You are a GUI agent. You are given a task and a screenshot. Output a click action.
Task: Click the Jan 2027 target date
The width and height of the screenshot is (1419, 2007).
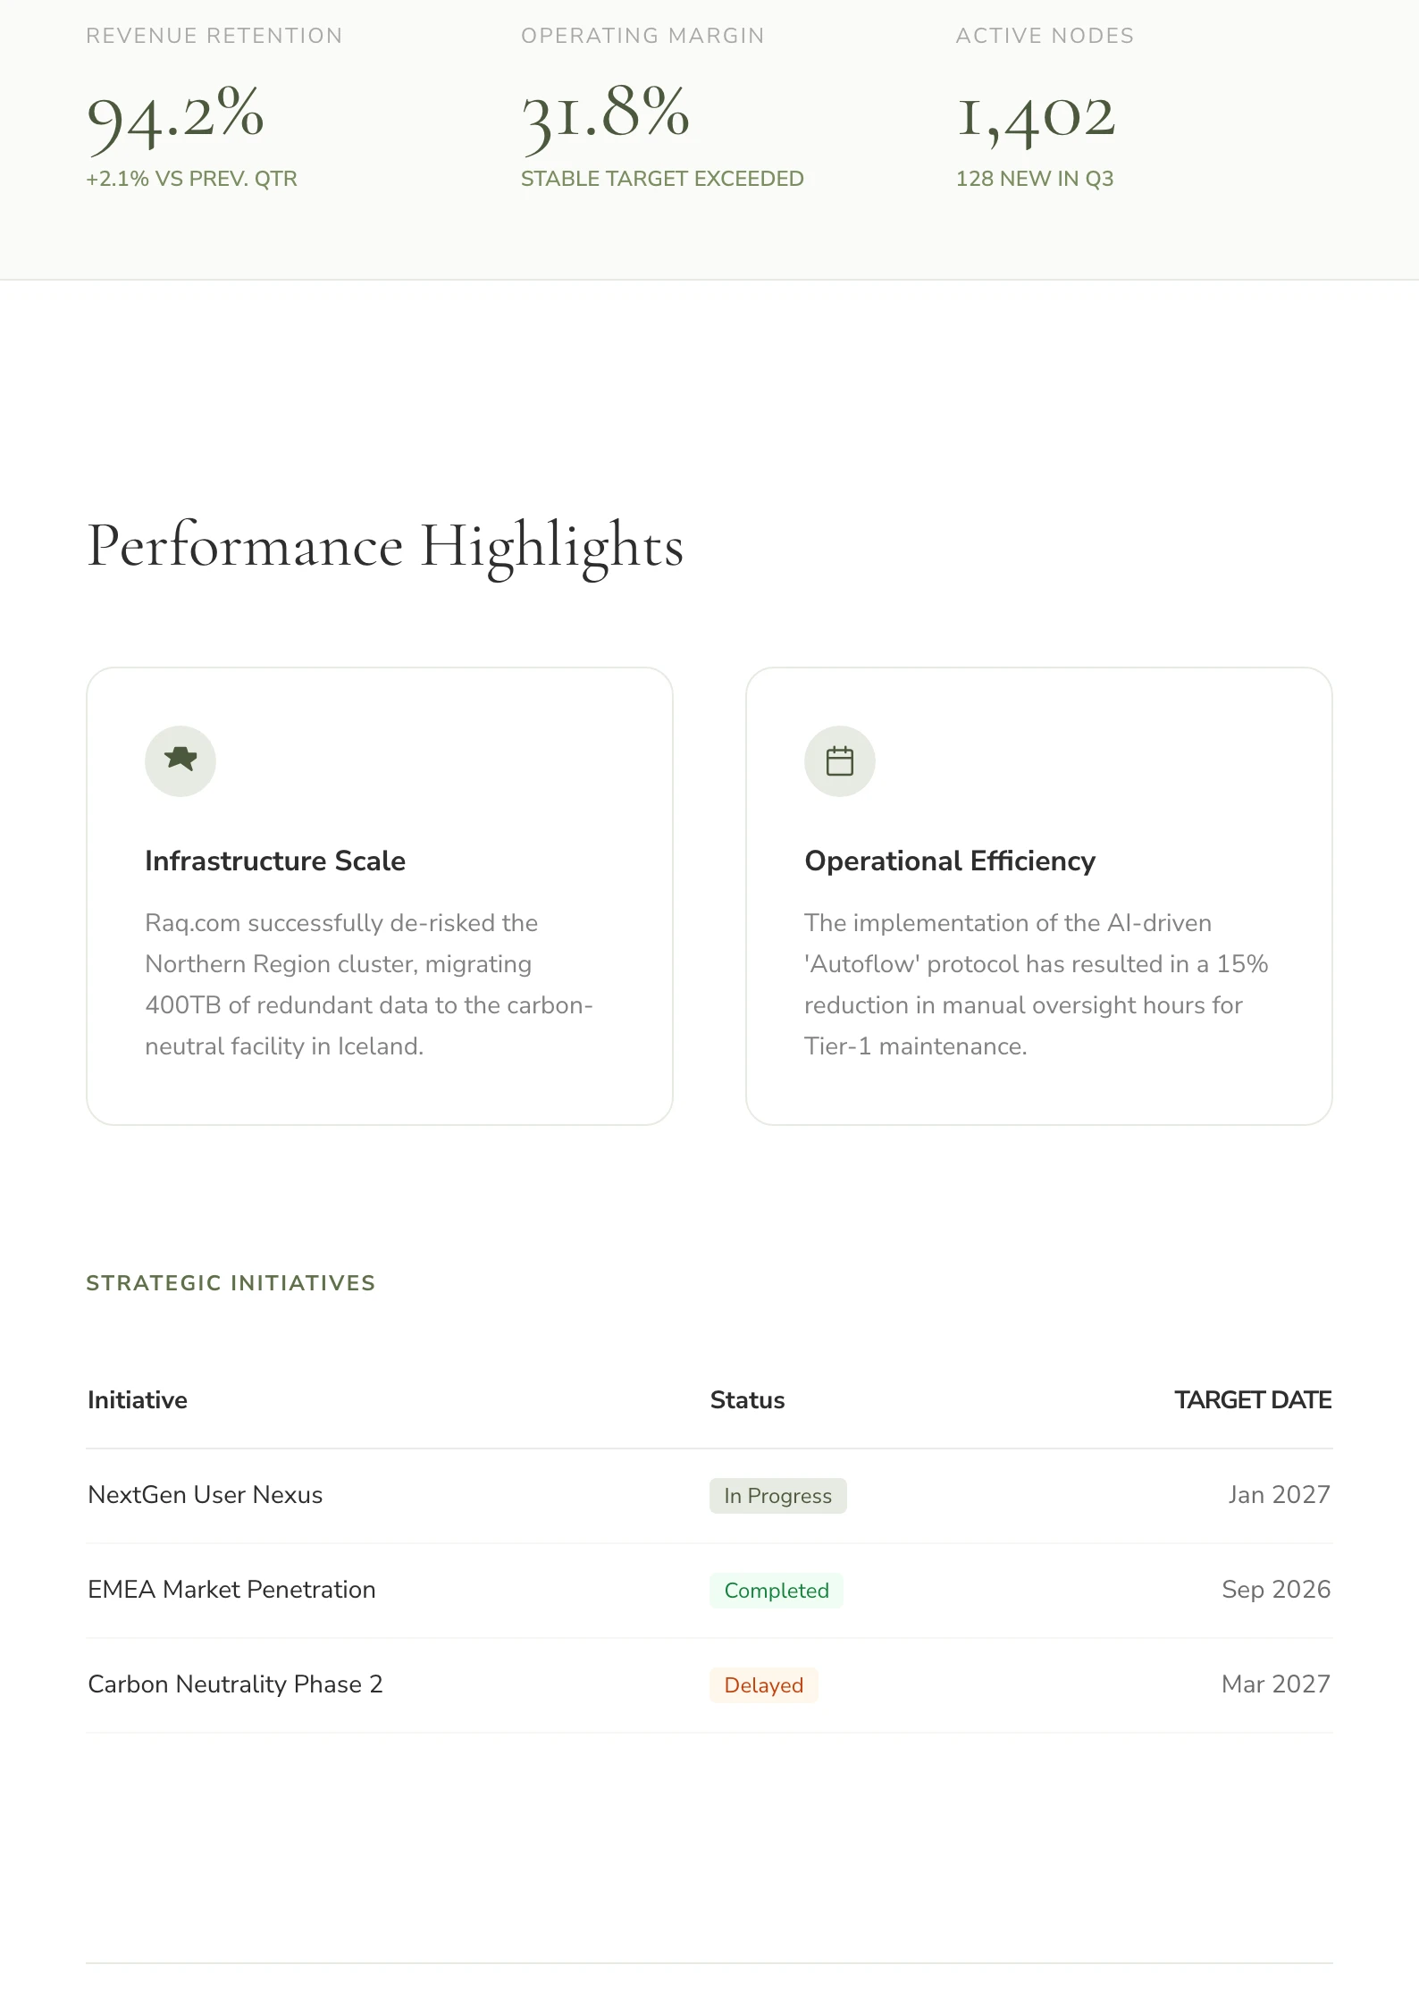pos(1279,1495)
